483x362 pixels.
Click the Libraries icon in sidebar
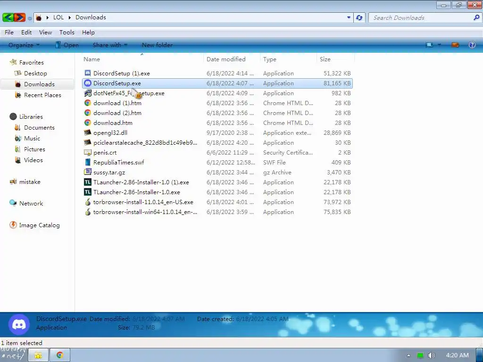click(x=13, y=116)
